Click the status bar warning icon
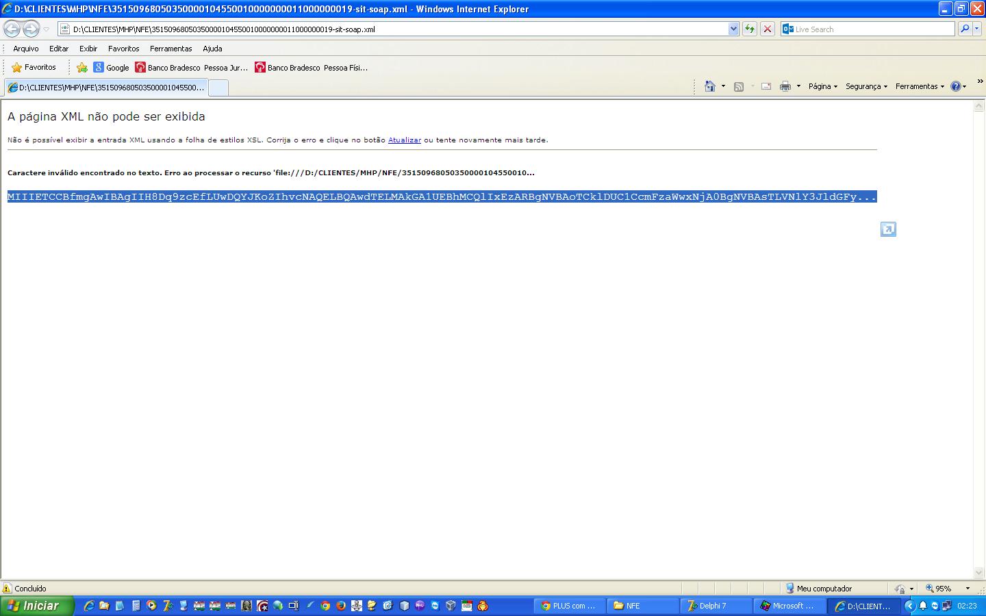This screenshot has width=986, height=616. coord(7,589)
